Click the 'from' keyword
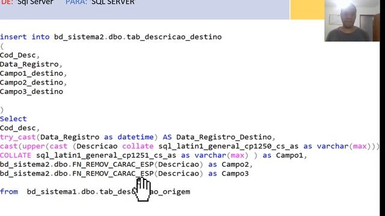Viewport: 385px width, 216px height. [x=9, y=191]
